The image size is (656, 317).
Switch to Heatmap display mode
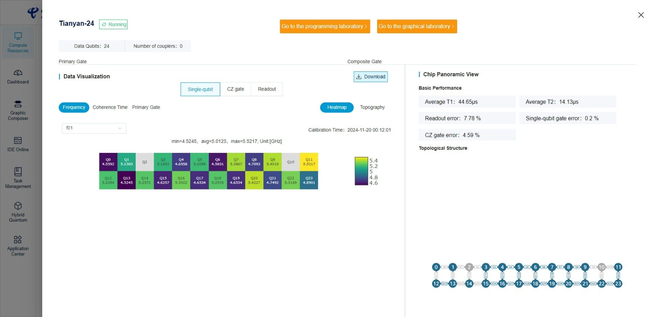coord(337,107)
